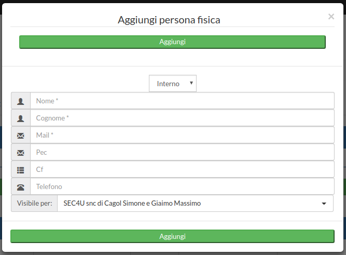Click the caret arrow in the Visibile per selector
The width and height of the screenshot is (346, 255).
click(324, 204)
